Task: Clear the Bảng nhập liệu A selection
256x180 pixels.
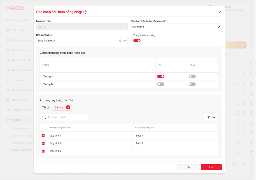Action: (120, 41)
